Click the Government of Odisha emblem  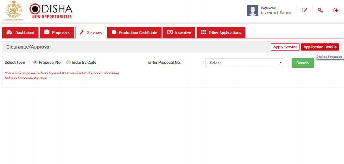coord(14,11)
